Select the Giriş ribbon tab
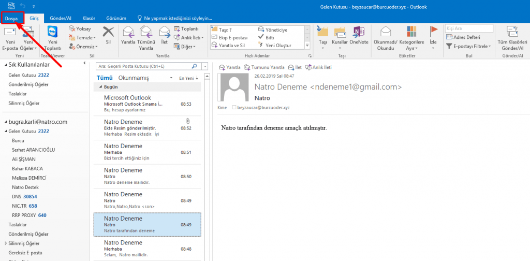Viewport: 530px width, 261px height. pyautogui.click(x=34, y=18)
